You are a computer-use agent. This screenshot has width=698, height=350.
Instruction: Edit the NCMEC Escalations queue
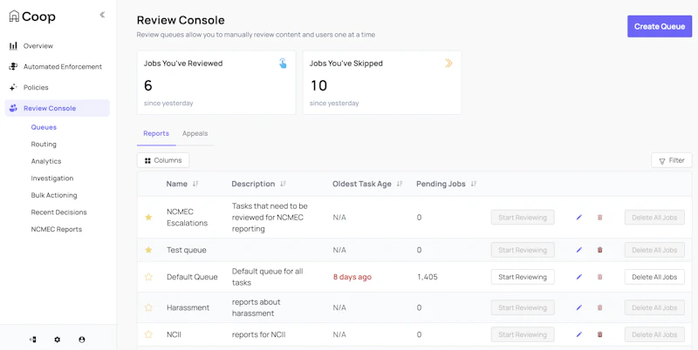click(x=578, y=217)
